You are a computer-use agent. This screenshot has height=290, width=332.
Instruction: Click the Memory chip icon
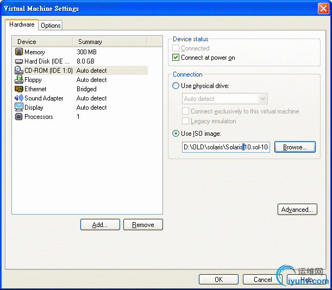click(x=19, y=52)
